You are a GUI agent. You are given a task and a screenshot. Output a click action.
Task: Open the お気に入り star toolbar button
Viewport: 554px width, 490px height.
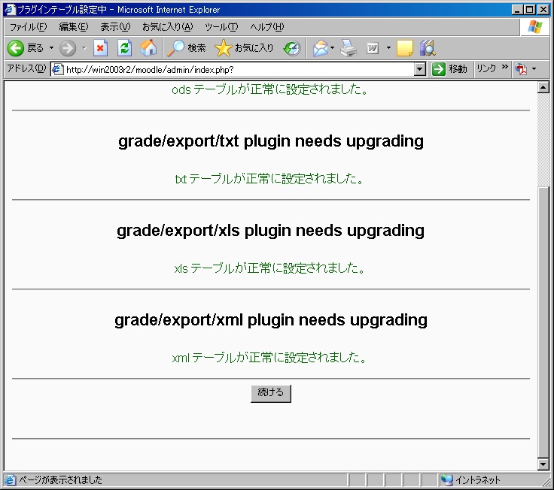[244, 48]
